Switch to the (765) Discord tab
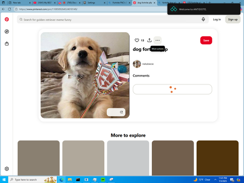244x183 pixels. (x=69, y=3)
